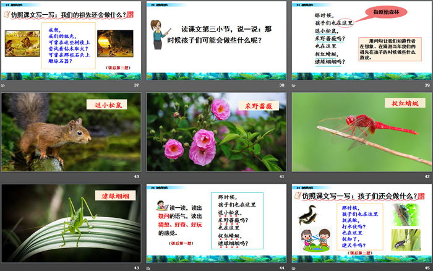Image resolution: width=433 pixels, height=271 pixels.
Task: Select slide 37 thumbnail about ancestors writing exercise
Action: (71, 41)
